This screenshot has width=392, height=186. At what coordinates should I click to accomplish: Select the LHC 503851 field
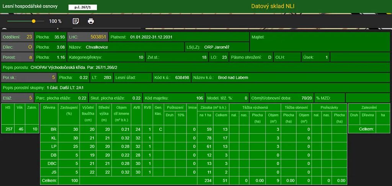(x=87, y=37)
